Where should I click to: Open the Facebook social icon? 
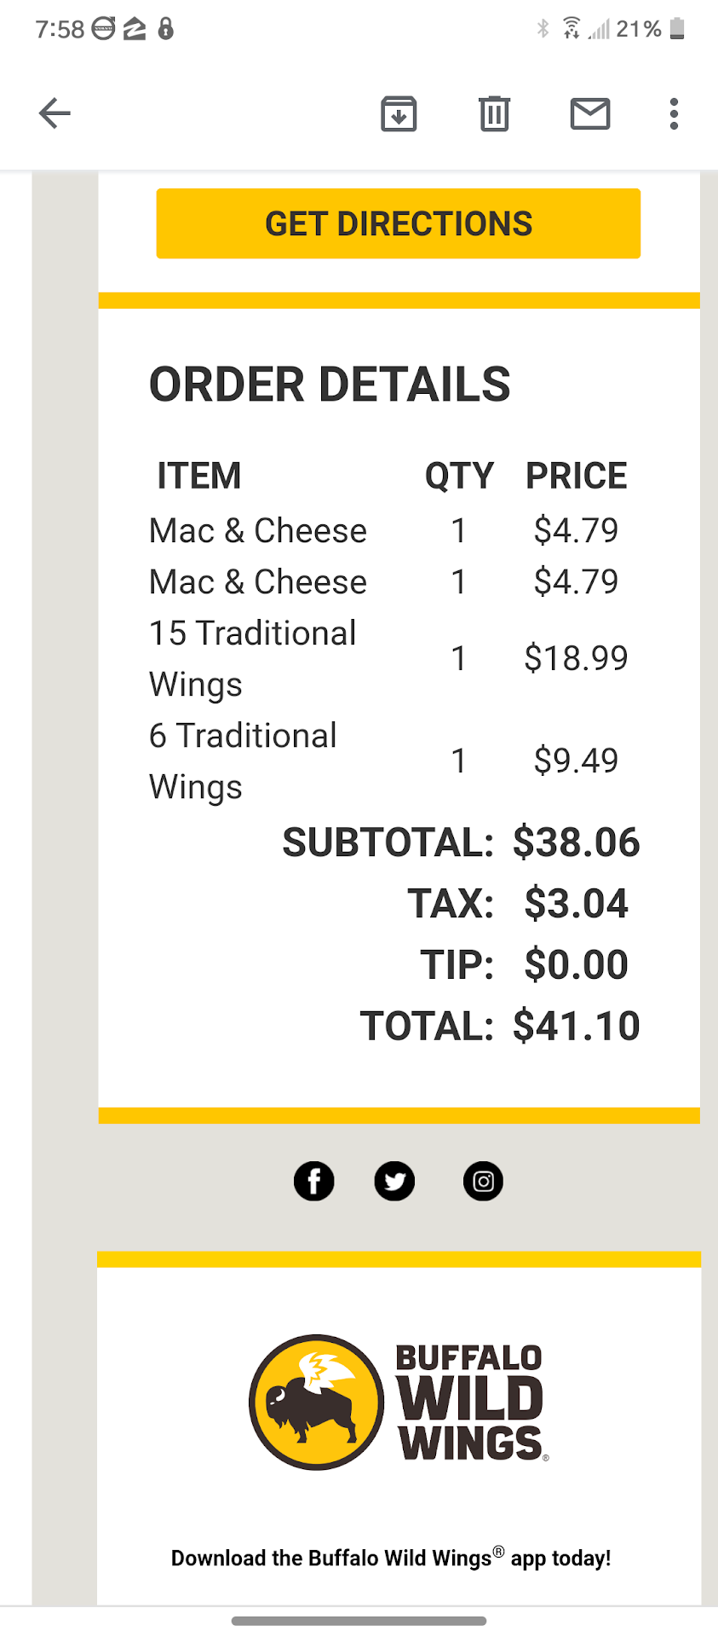(x=314, y=1182)
